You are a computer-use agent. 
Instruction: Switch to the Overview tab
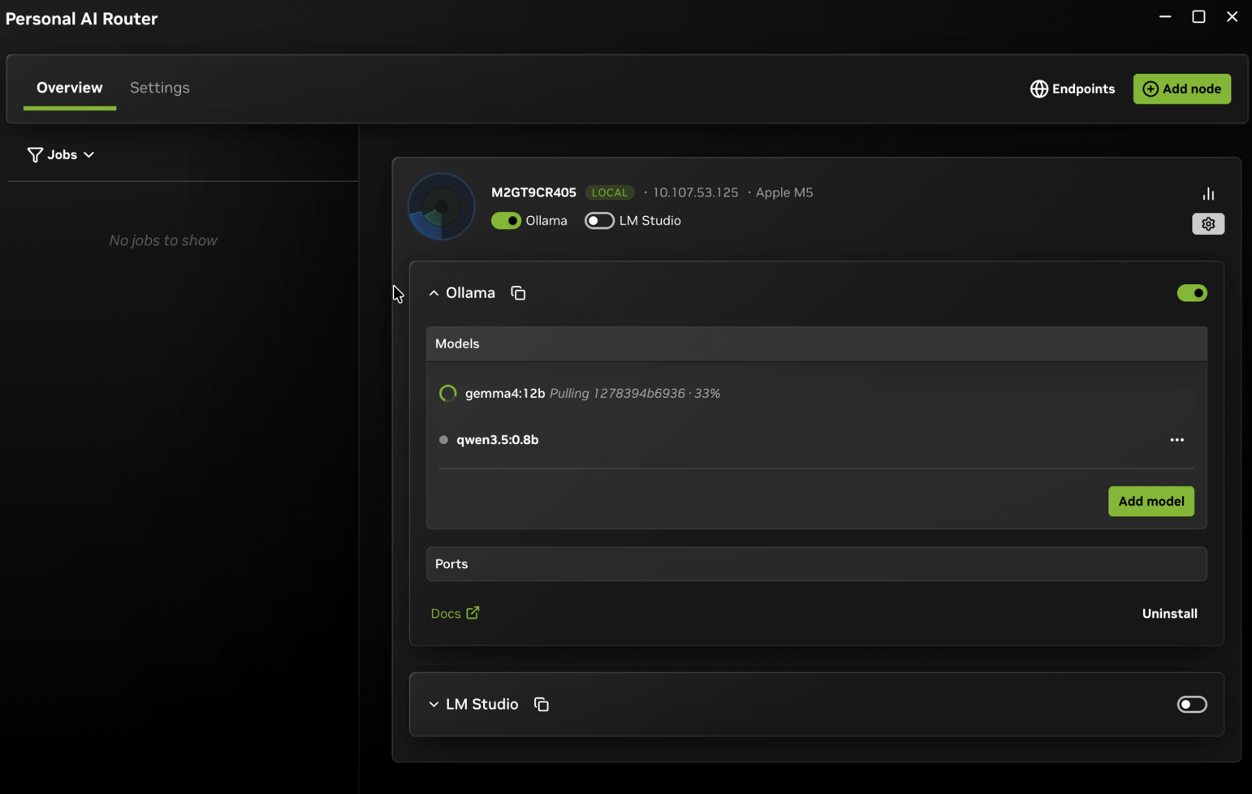pyautogui.click(x=69, y=88)
